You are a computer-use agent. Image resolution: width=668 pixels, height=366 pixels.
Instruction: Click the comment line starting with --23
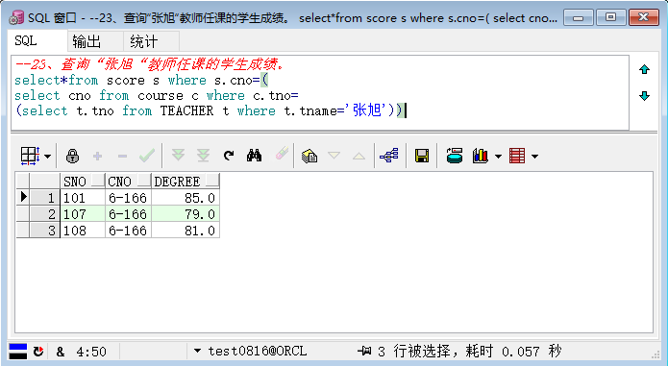150,64
